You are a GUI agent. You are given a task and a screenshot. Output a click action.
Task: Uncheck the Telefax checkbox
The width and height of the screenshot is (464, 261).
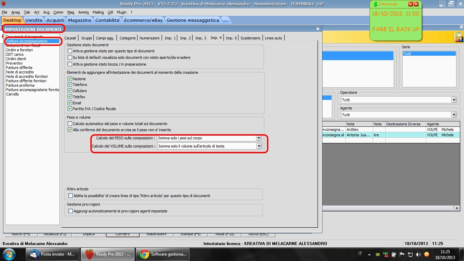70,97
